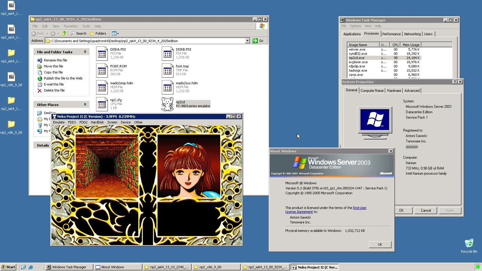Click Publish this file to the Web
Viewport: 482px width, 271px height.
[x=63, y=78]
